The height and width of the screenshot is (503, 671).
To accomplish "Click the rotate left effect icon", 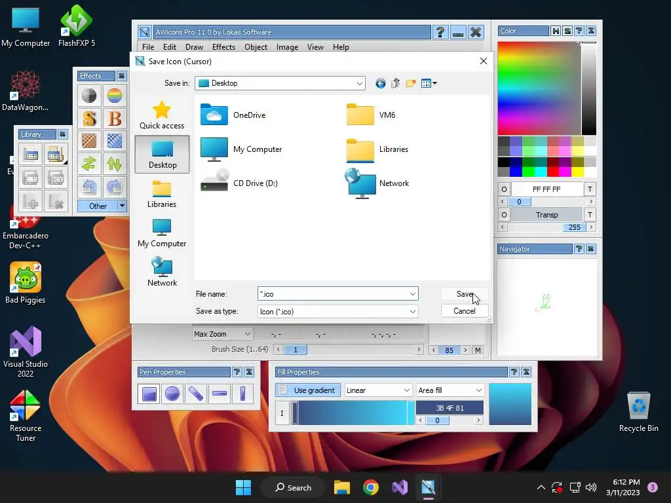I will coord(89,187).
